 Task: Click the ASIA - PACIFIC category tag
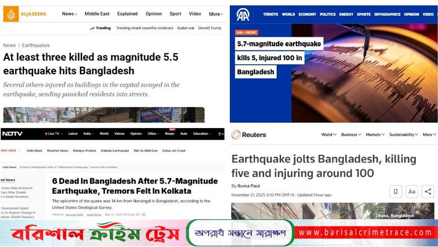pos(246,32)
